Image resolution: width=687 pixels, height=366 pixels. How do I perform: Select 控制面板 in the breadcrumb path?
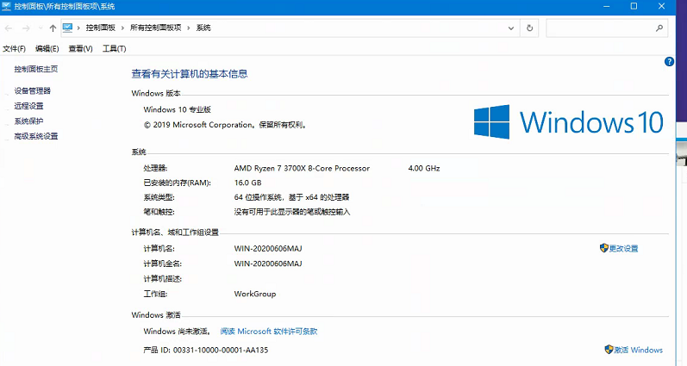[100, 28]
